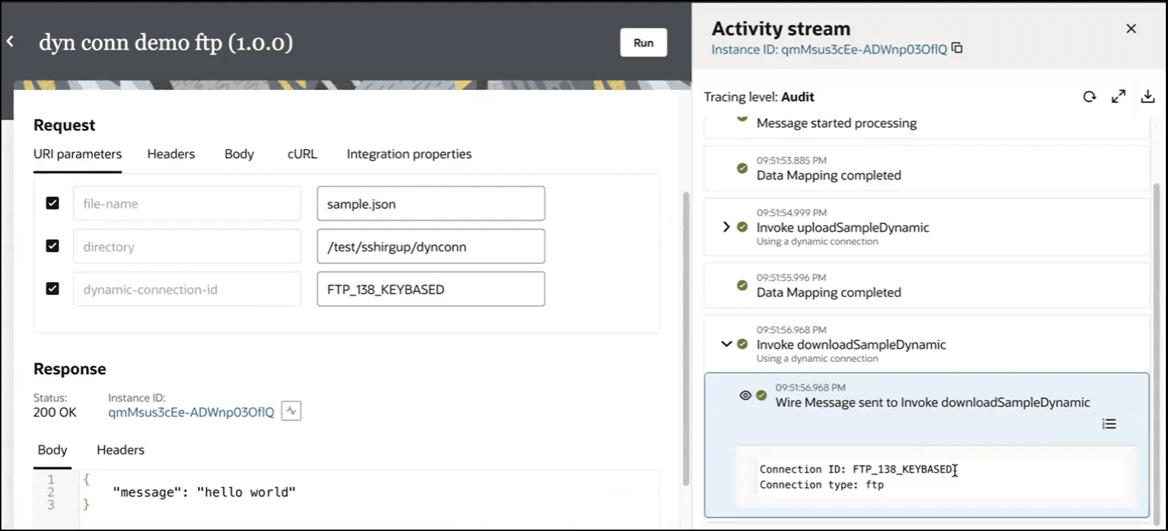Copy the instance ID to the clipboard
1168x531 pixels.
click(x=957, y=48)
